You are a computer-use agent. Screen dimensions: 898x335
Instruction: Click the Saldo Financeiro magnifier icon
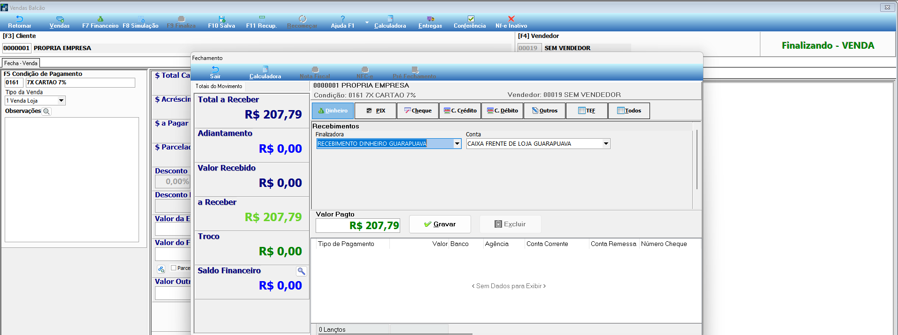pyautogui.click(x=302, y=271)
